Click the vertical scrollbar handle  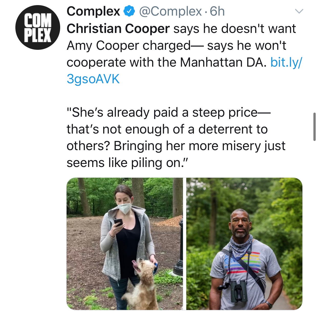[x=314, y=127]
